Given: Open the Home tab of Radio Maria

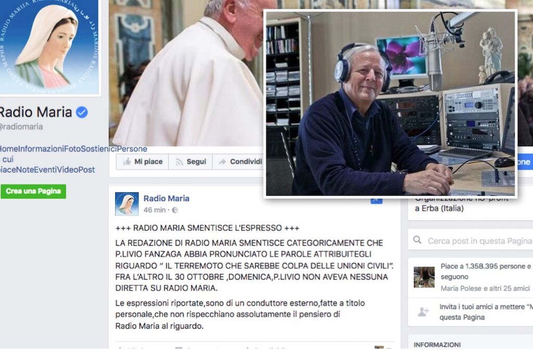Looking at the screenshot, I should (9, 148).
